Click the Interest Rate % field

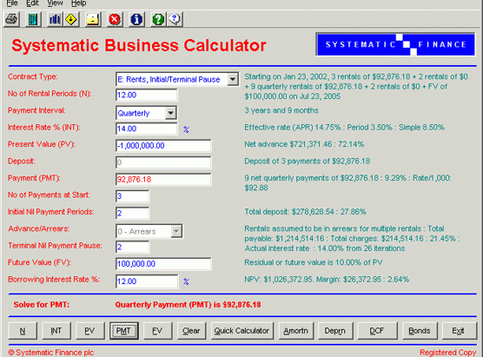pos(147,129)
